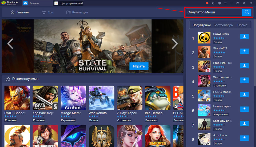
Task: Download PUBG Mobile
Action: point(244,95)
